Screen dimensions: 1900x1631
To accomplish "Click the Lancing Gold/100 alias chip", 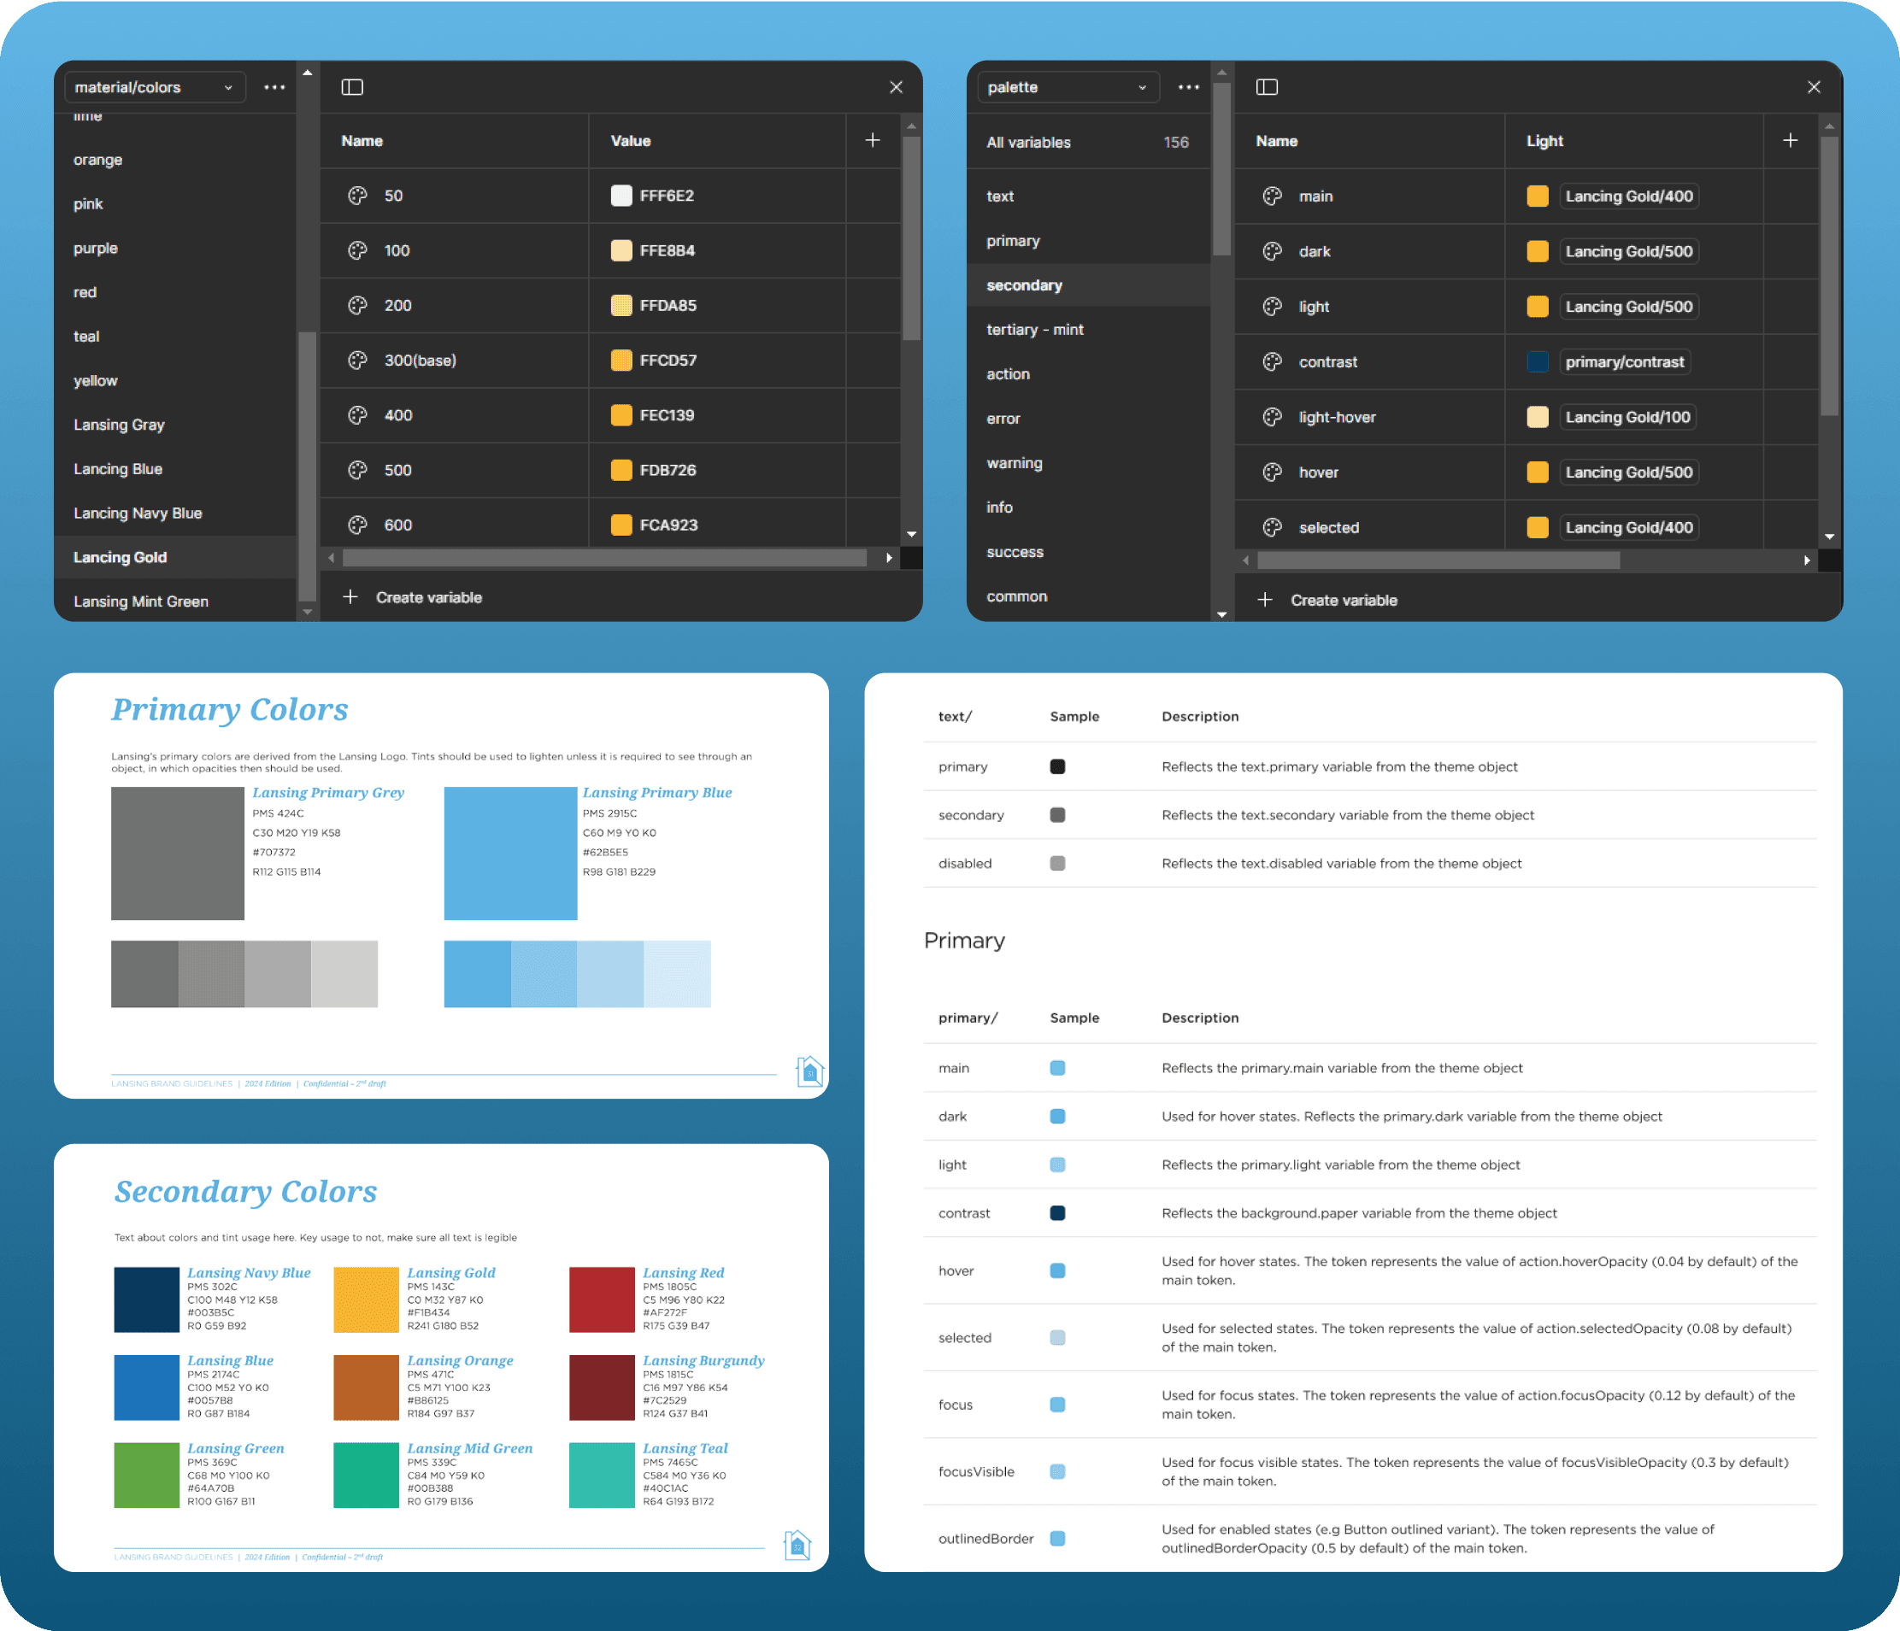I will (1627, 417).
